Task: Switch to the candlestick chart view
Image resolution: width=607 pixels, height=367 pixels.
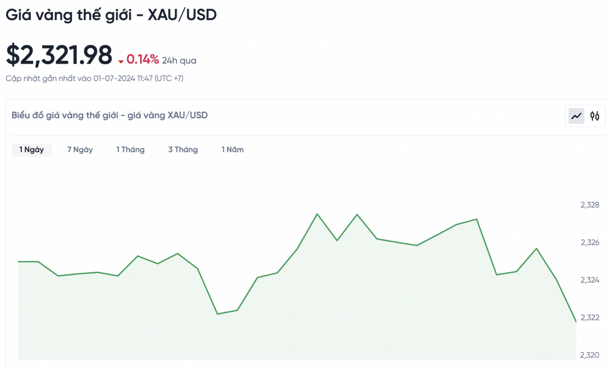Action: (595, 116)
